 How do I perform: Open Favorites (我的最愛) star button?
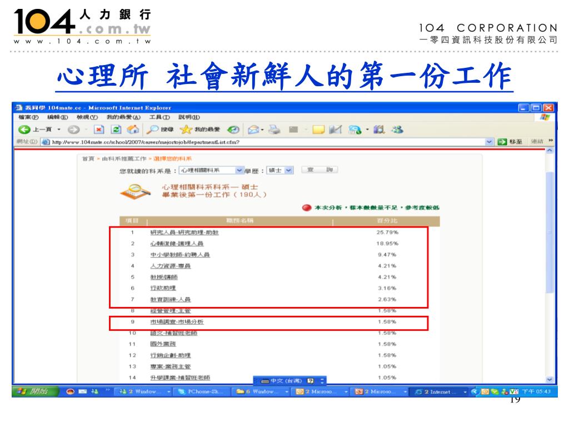(x=200, y=129)
